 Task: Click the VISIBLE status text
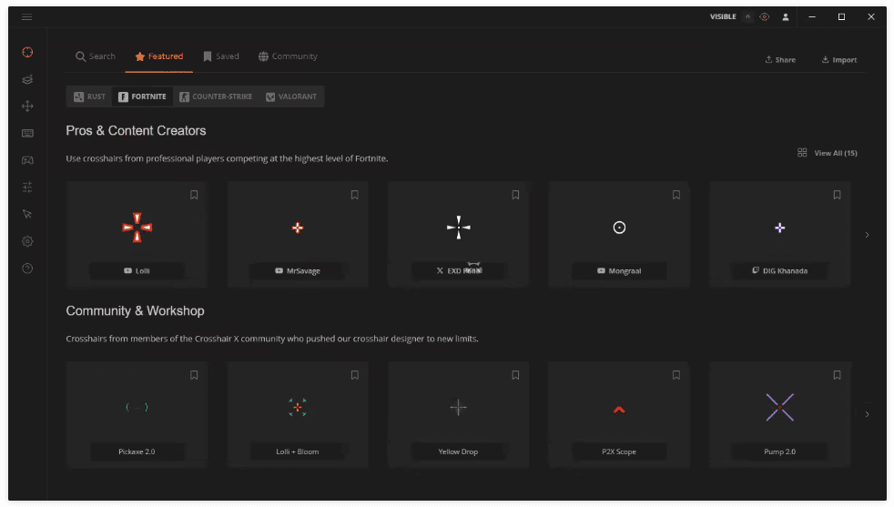tap(723, 17)
